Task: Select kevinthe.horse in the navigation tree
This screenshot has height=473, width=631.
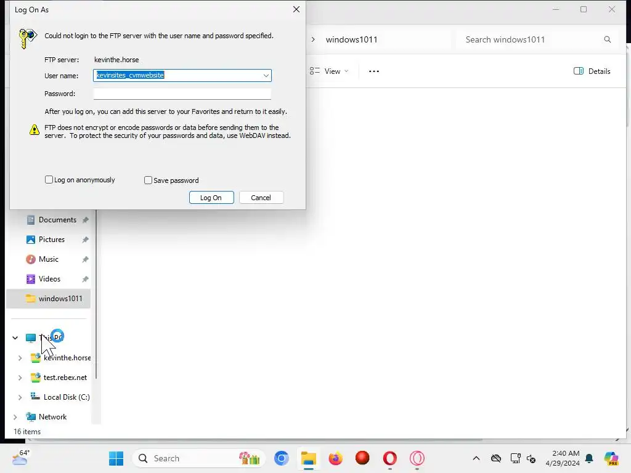Action: coord(67,358)
